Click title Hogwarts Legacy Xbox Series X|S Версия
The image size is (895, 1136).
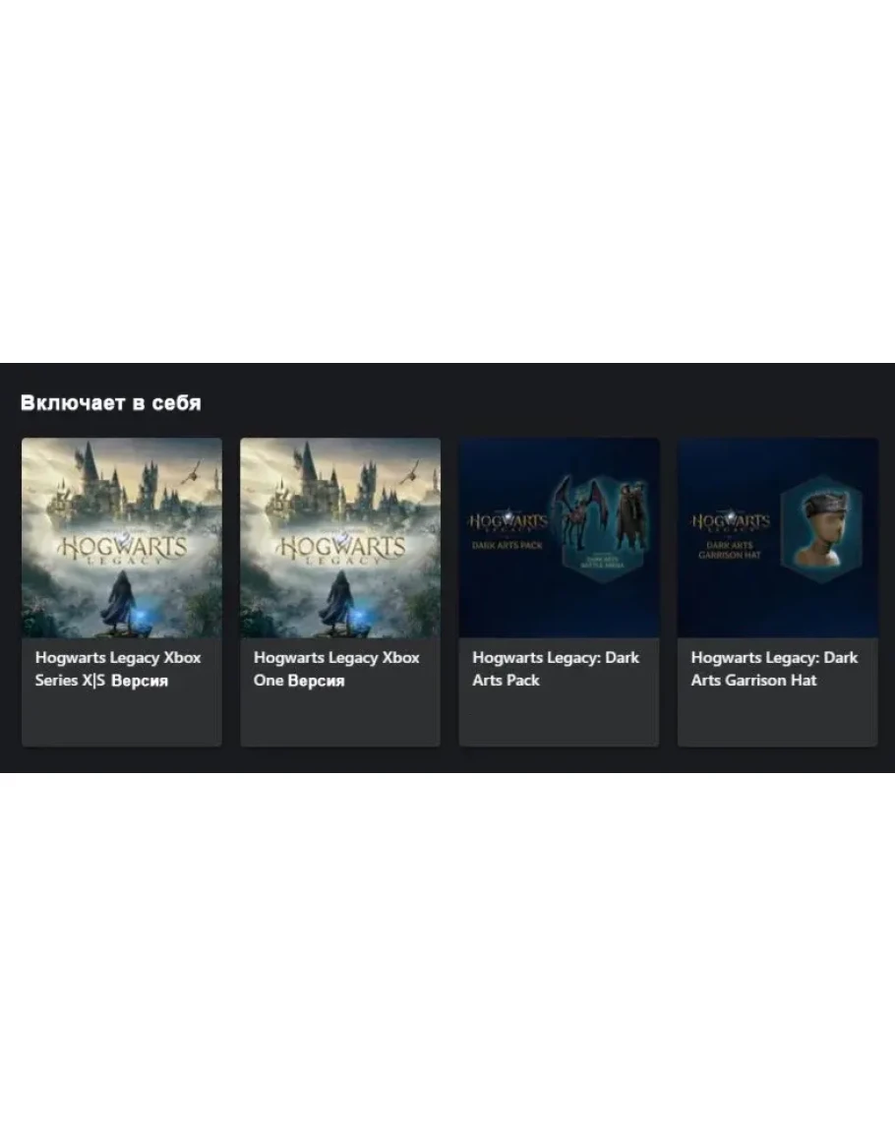118,669
